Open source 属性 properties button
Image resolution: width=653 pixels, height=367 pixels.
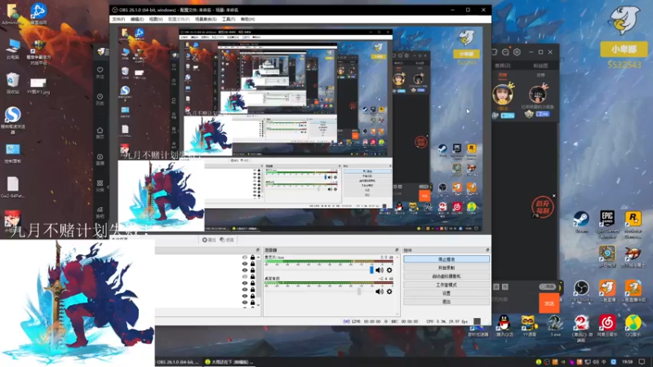tap(209, 240)
